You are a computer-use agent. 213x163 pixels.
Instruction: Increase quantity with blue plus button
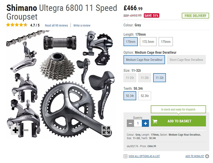[x=145, y=123]
